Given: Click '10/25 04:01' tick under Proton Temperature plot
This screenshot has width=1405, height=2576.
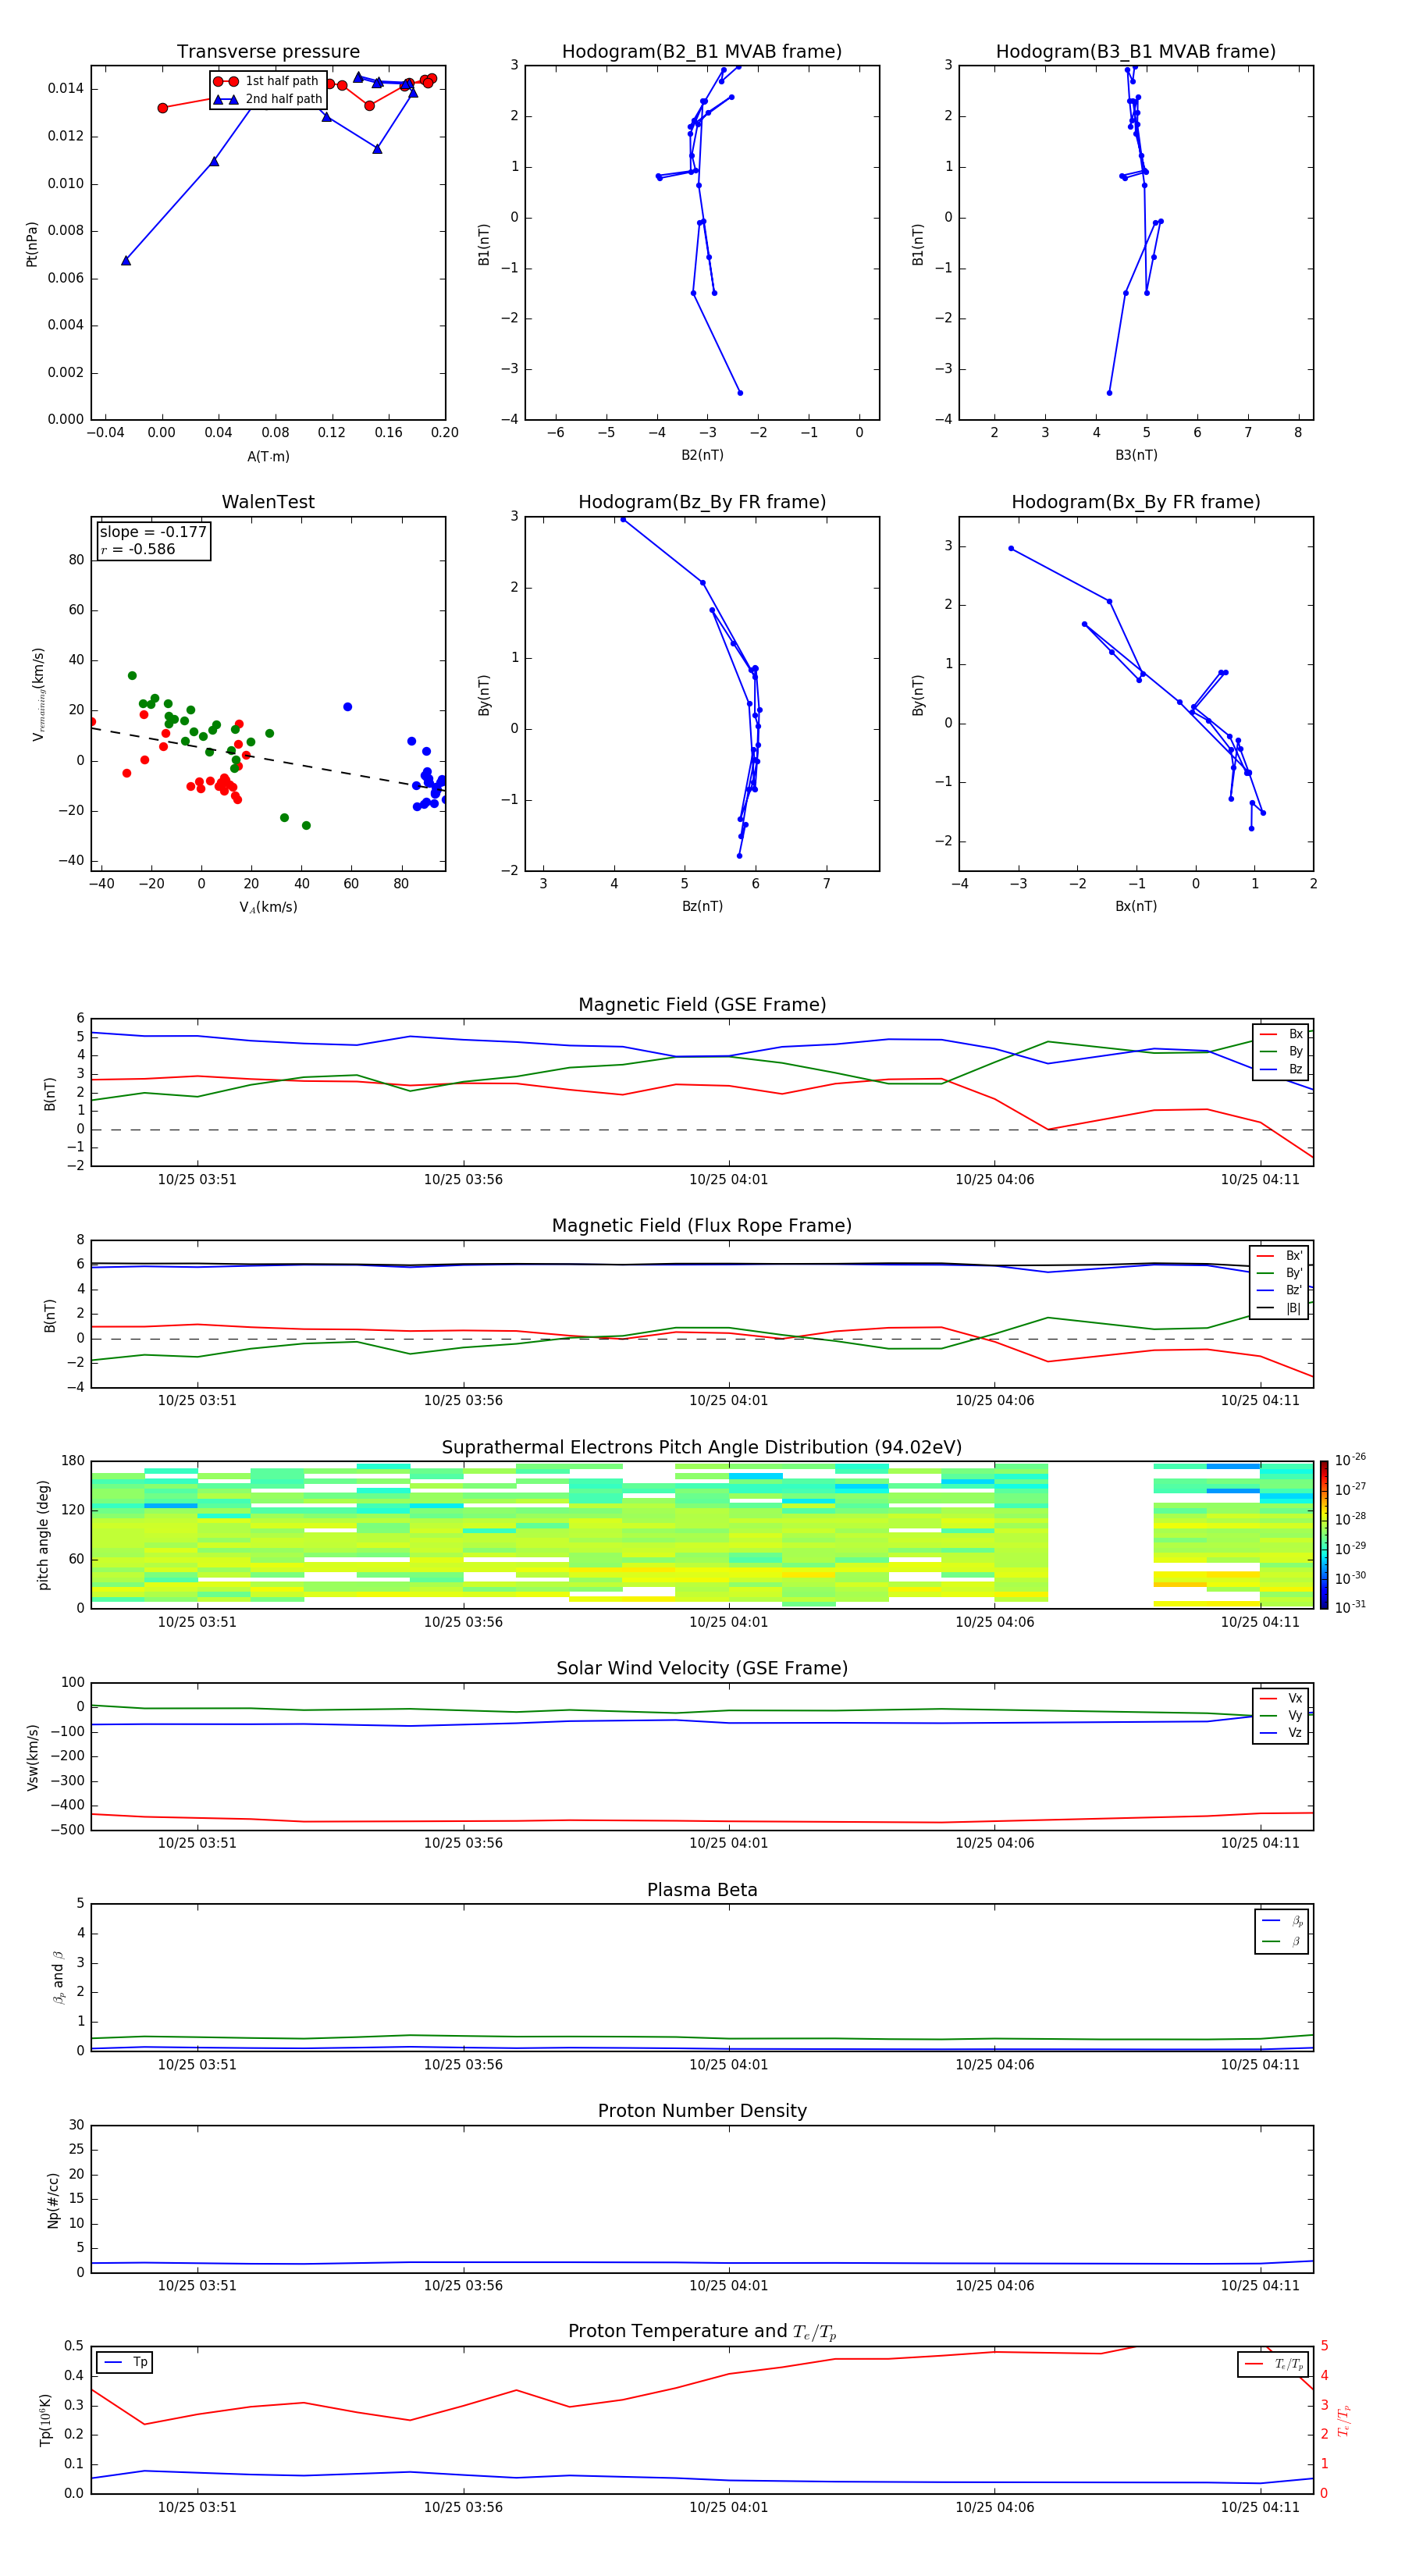Looking at the screenshot, I should (728, 2507).
